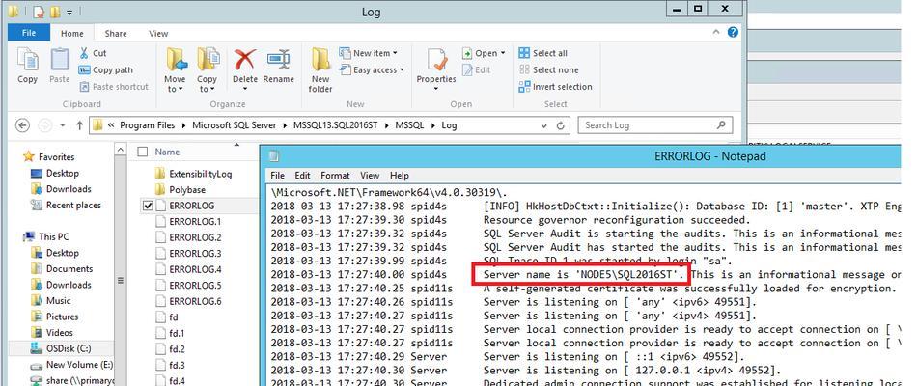Open the Move to dropdown arrow

pos(181,90)
